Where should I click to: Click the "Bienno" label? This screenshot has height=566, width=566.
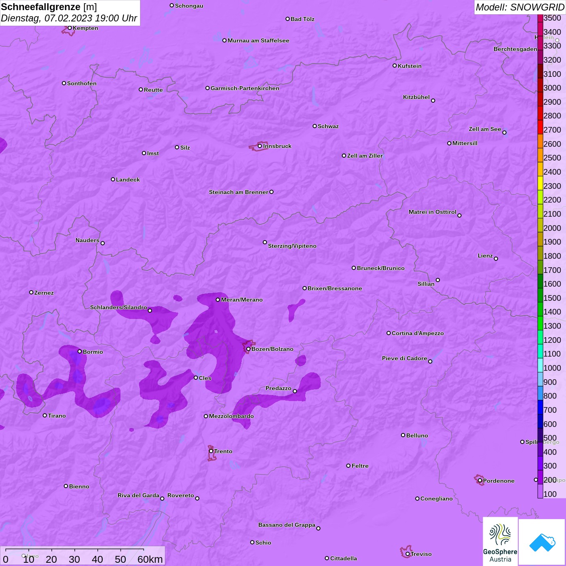[x=79, y=486]
